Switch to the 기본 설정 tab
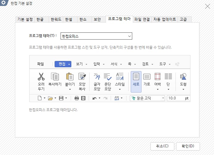This screenshot has height=155, width=214. pos(25,19)
